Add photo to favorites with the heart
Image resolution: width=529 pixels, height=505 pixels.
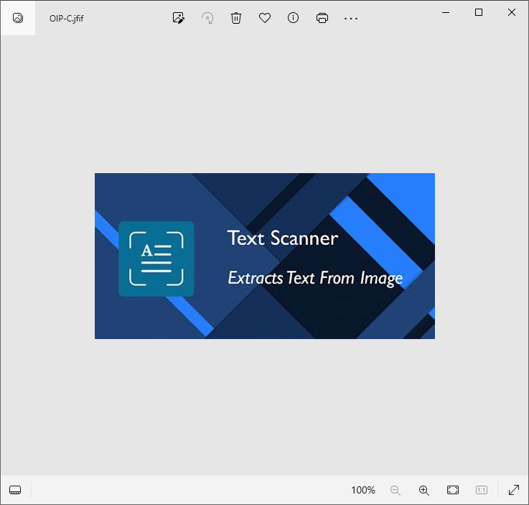(x=265, y=18)
